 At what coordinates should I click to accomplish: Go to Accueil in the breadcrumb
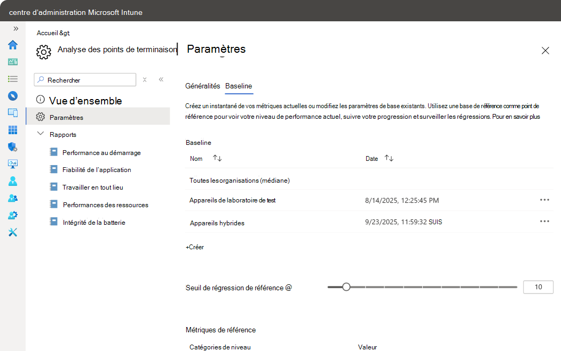pyautogui.click(x=47, y=33)
